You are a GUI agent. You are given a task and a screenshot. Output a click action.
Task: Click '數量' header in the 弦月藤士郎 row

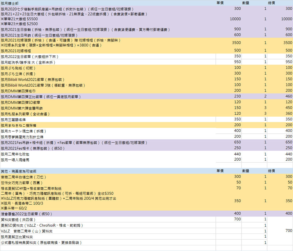(x=246, y=3)
